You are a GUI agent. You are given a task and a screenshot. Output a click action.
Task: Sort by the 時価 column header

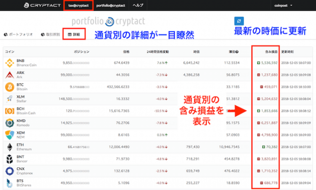[197, 52]
